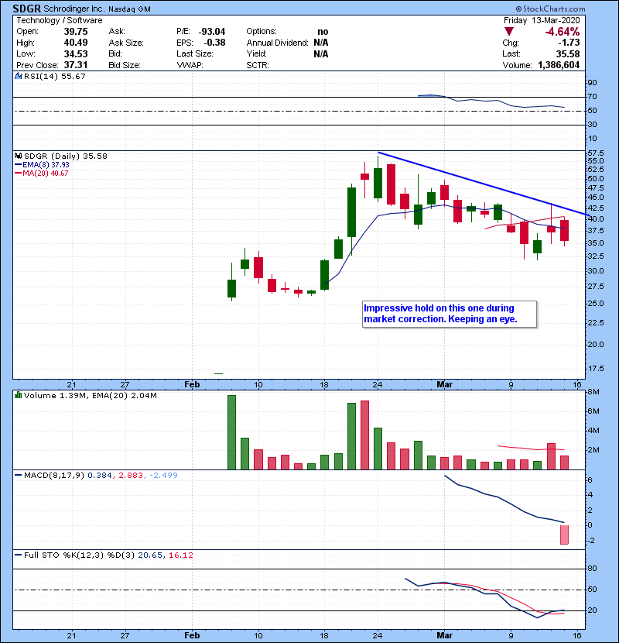Click the MACD signal value 2.883
Viewport: 619px width, 643px height.
131,476
